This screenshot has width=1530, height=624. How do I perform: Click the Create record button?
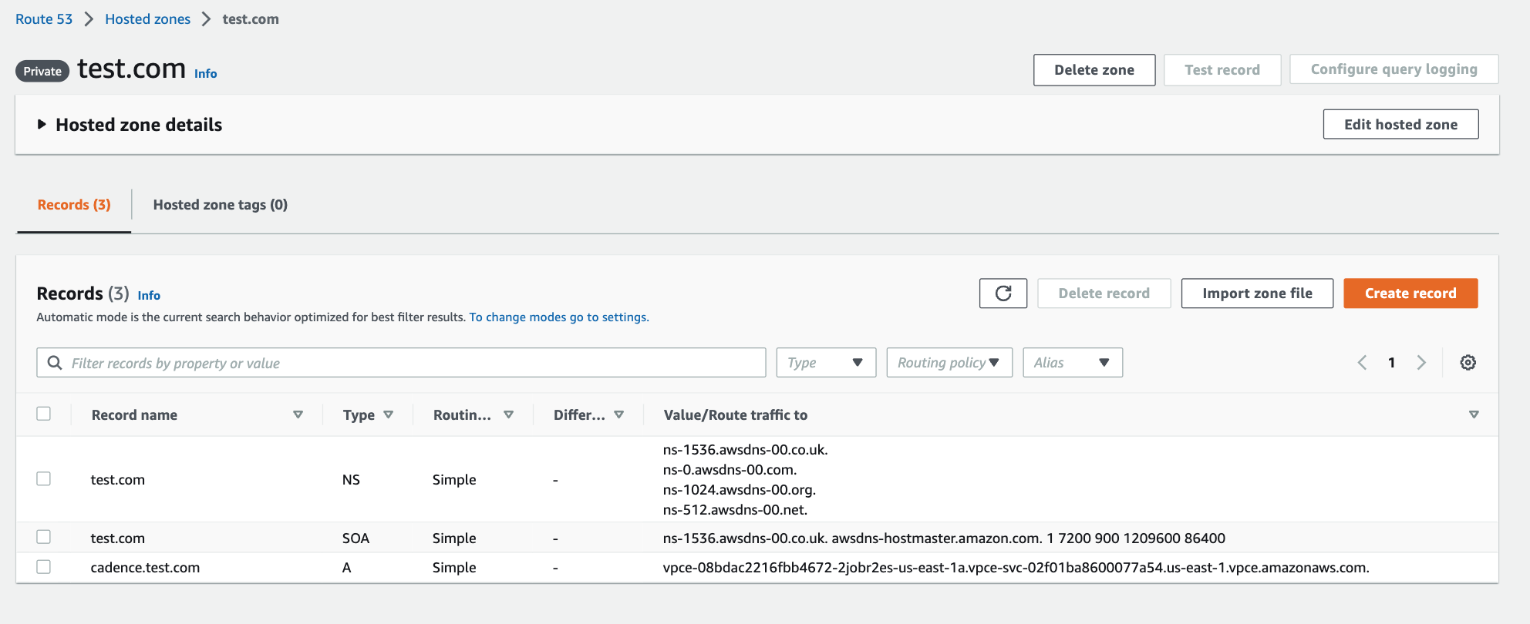tap(1410, 294)
